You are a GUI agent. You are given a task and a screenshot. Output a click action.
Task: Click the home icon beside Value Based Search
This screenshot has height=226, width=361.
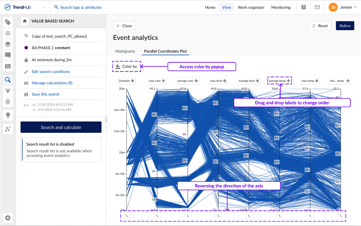coord(24,21)
